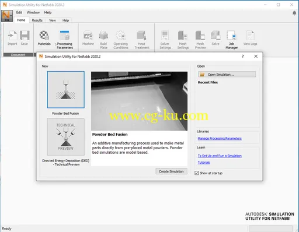Click the Open Simulation button
The height and width of the screenshot is (232, 299).
227,75
